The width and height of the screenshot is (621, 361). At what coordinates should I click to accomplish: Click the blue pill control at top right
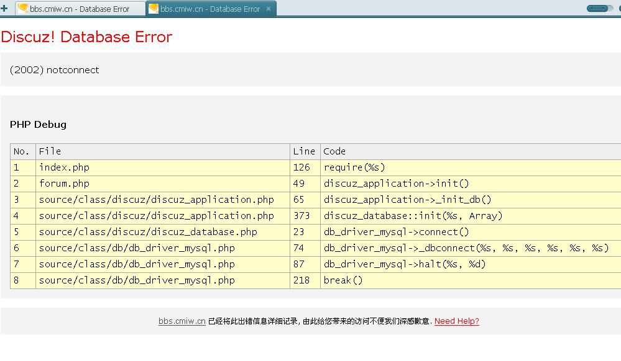pos(597,8)
